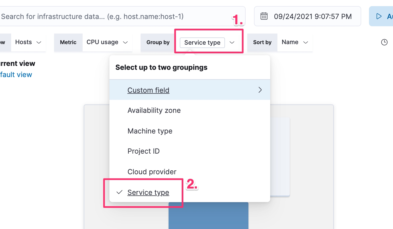Open the Custom field submenu
Screen dimensions: 393x229
(x=190, y=90)
